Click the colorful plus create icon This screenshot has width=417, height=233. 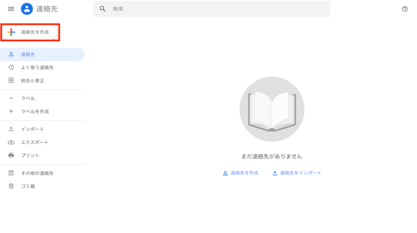click(12, 32)
